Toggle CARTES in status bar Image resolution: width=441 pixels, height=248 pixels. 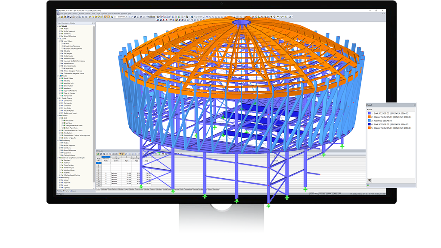point(322,194)
